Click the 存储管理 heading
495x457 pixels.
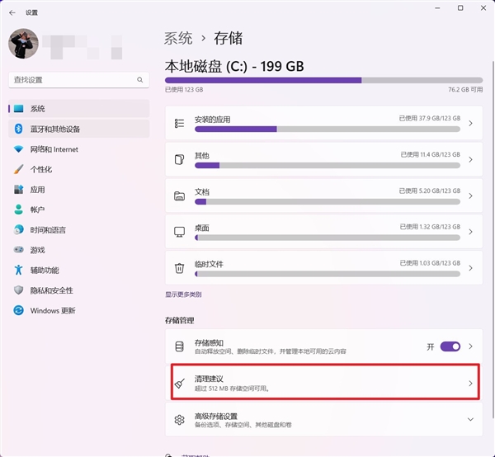(180, 321)
